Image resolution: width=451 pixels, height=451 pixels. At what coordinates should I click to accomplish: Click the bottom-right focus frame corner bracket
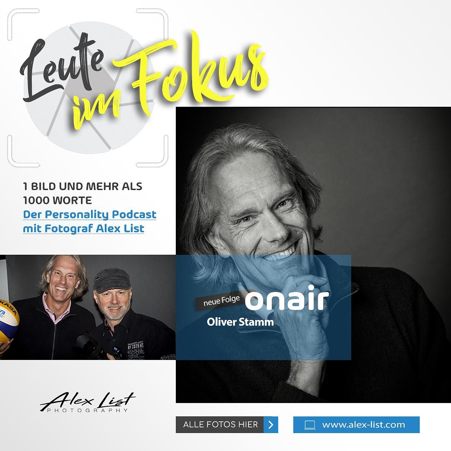point(152,151)
